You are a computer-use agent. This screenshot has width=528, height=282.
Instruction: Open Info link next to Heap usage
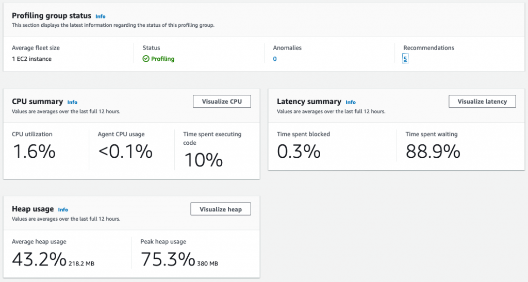[63, 210]
